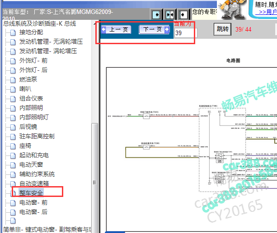The height and width of the screenshot is (233, 277).
Task: Select the highlighted 整车安全 entry
Action: point(31,193)
